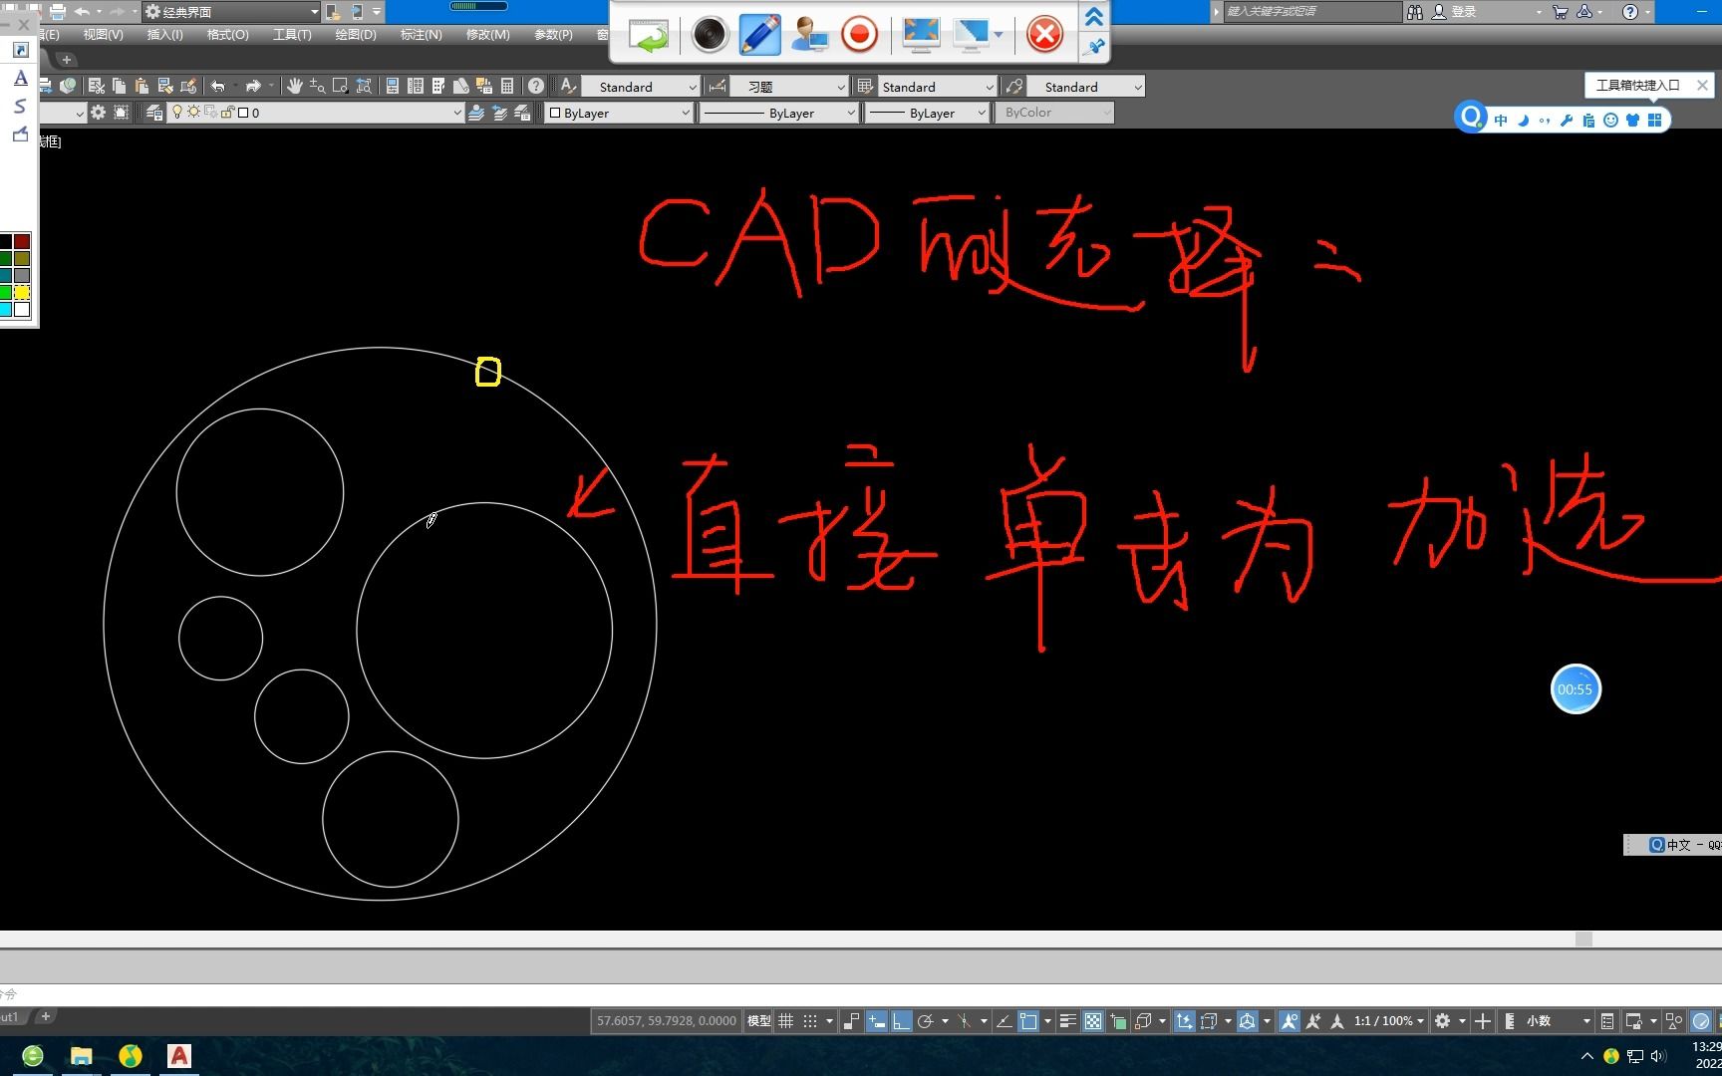Viewport: 1722px width, 1076px height.
Task: Click the Dimension style icon
Action: [717, 86]
